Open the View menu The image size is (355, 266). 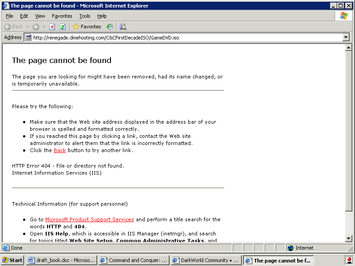tap(40, 16)
